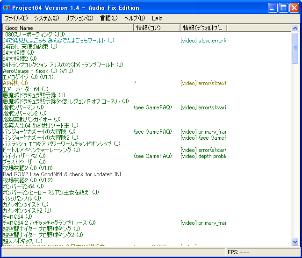The image size is (302, 258).
Task: Open the オプション(O) menu
Action: pyautogui.click(x=79, y=18)
